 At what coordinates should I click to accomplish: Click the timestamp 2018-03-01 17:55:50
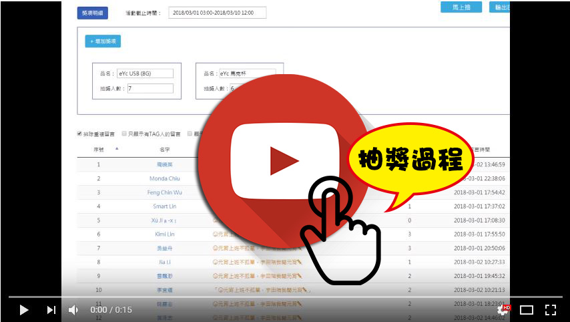click(479, 234)
